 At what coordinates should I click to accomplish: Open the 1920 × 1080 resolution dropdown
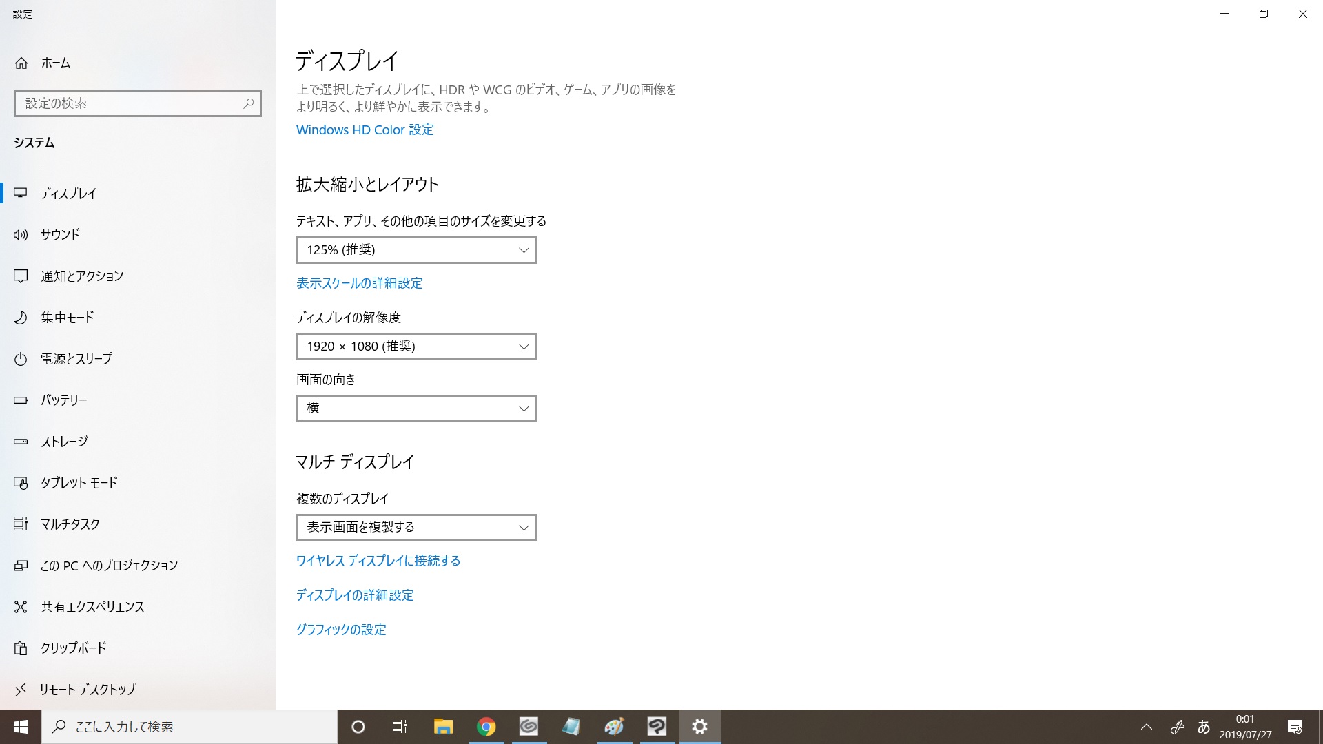point(416,347)
